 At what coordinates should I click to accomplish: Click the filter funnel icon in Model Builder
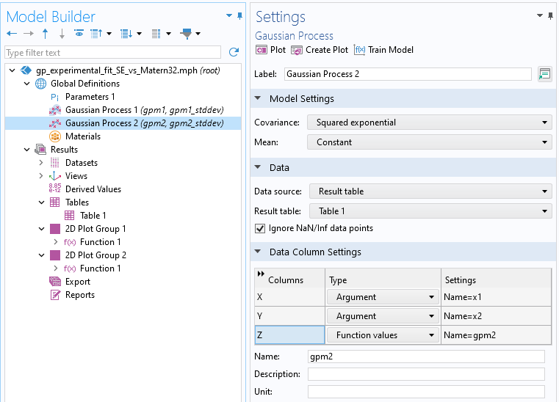coord(186,34)
